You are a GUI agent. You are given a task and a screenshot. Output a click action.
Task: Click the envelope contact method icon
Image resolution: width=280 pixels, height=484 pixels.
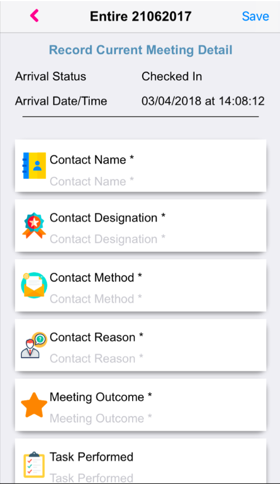pyautogui.click(x=34, y=285)
